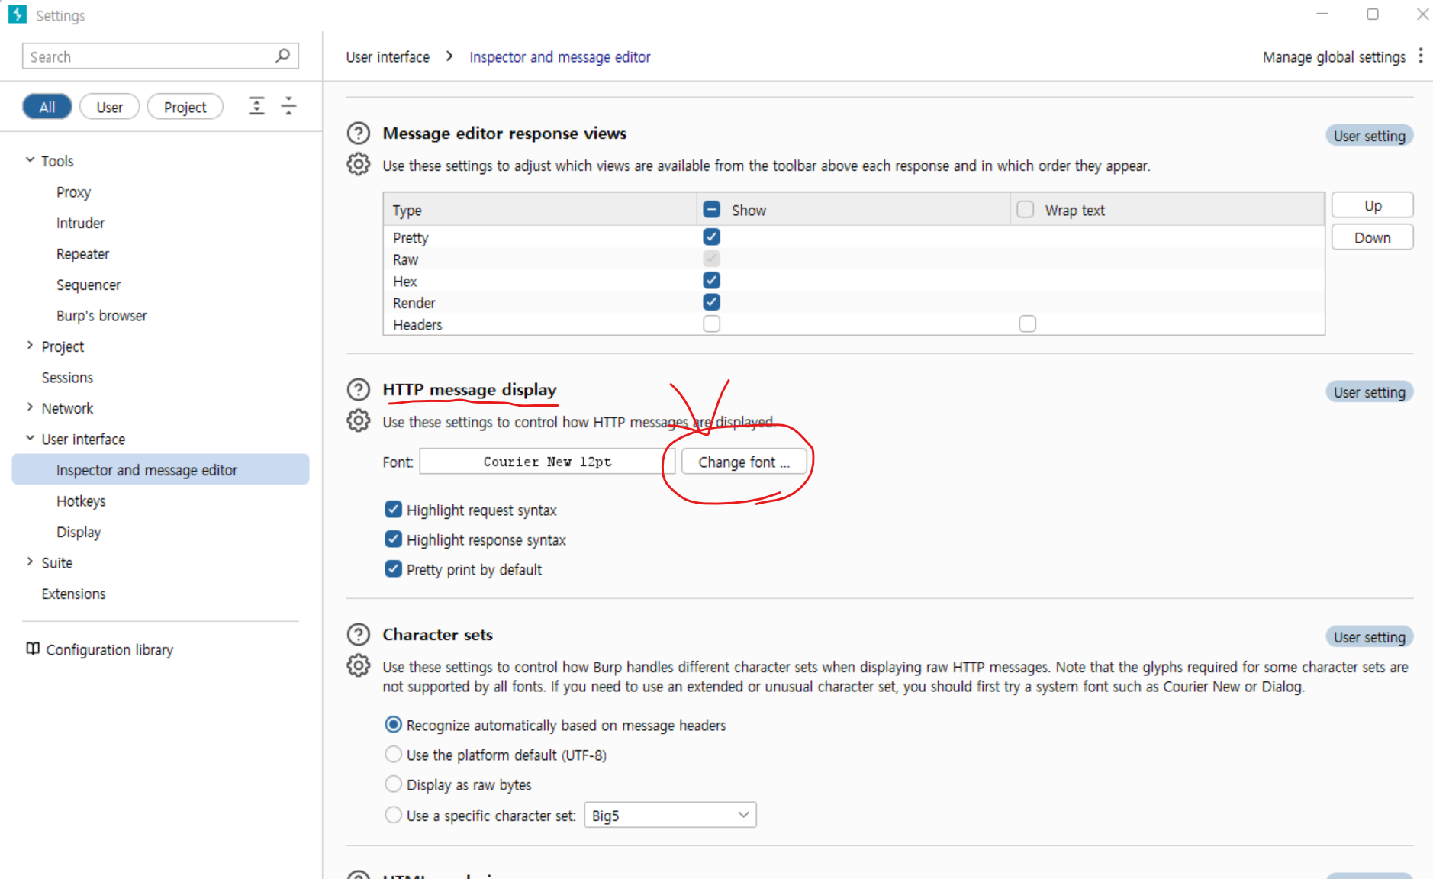1433x879 pixels.
Task: Click User setting badge for response views
Action: coord(1369,136)
